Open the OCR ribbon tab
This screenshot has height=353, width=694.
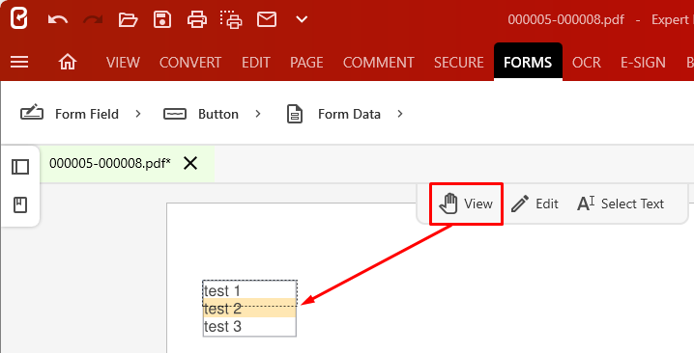(x=587, y=63)
